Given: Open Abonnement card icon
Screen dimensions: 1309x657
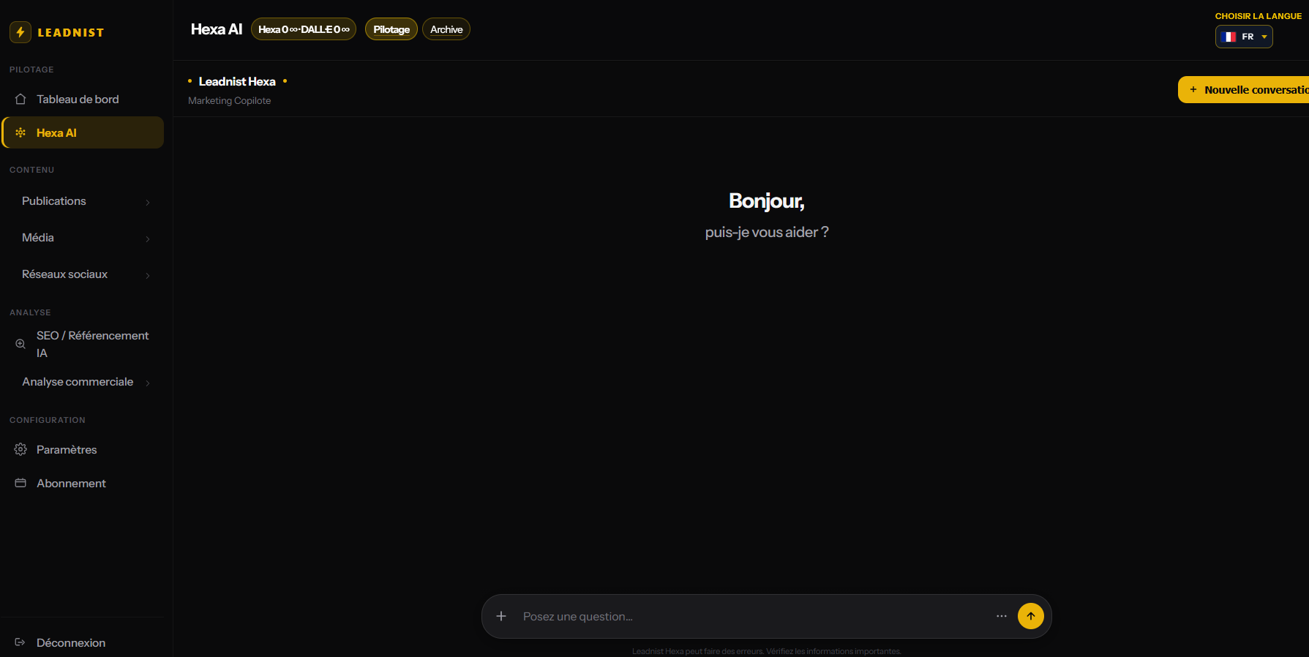Looking at the screenshot, I should (20, 483).
